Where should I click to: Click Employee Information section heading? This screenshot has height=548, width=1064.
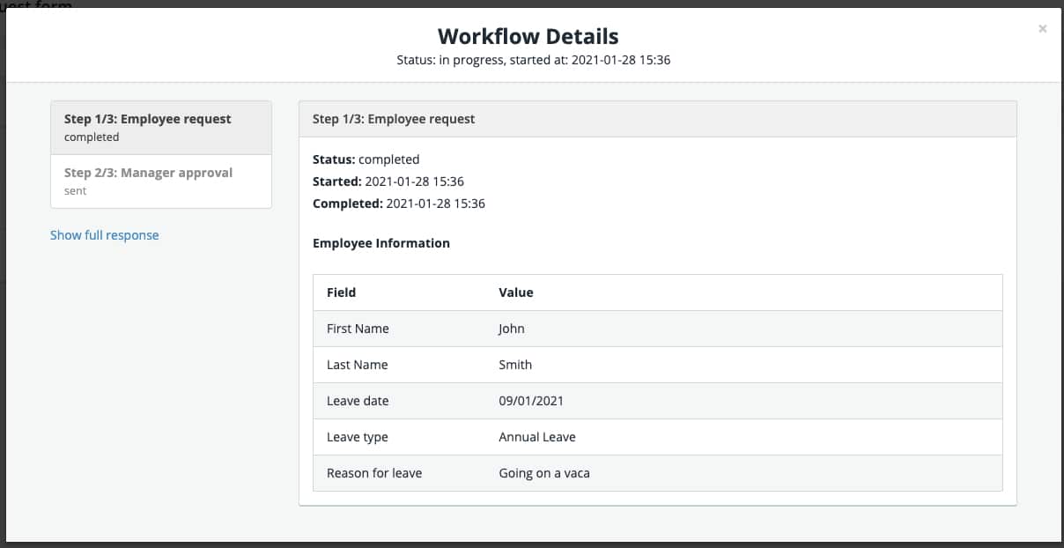tap(381, 242)
